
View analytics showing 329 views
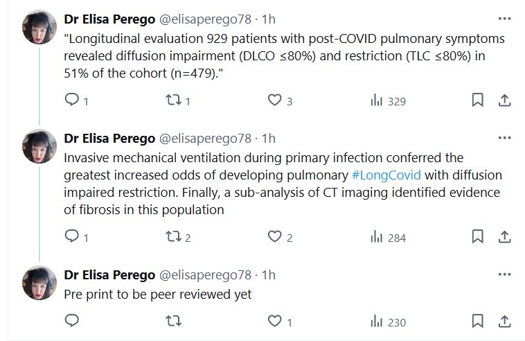(377, 100)
